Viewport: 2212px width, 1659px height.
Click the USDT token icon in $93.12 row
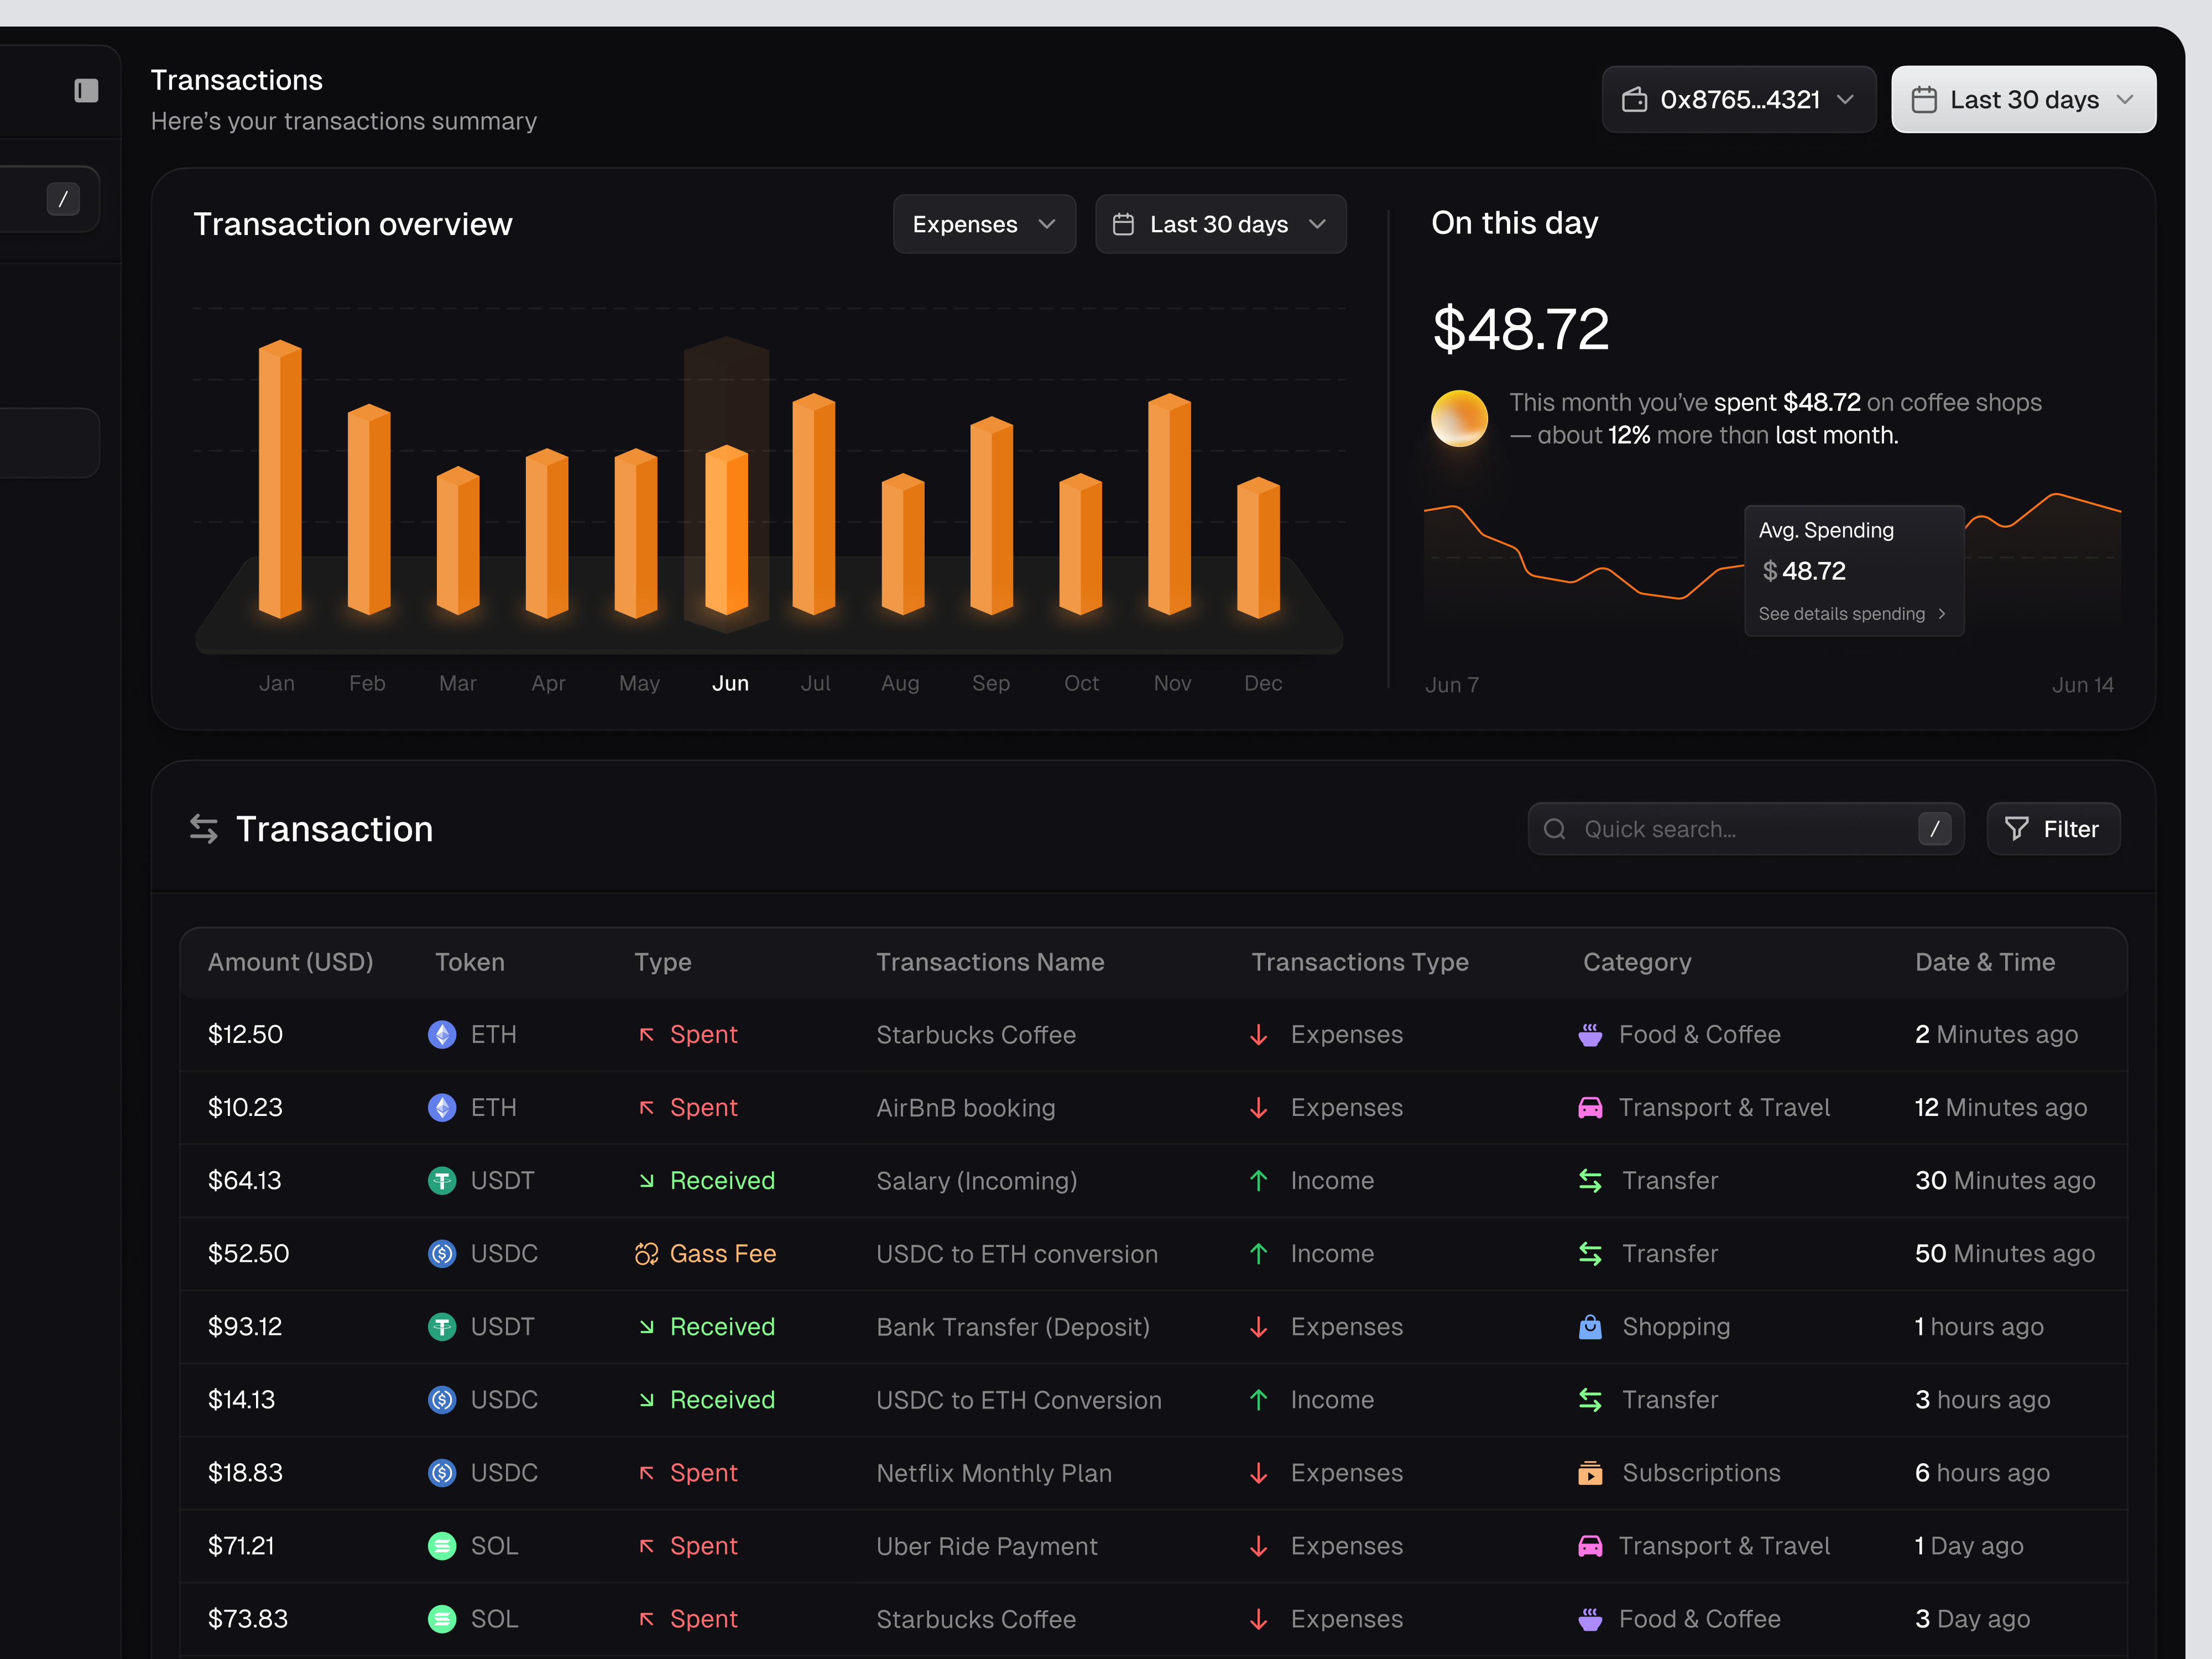442,1326
